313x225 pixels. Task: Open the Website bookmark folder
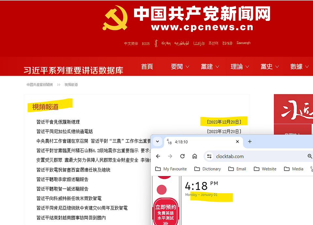click(x=265, y=169)
